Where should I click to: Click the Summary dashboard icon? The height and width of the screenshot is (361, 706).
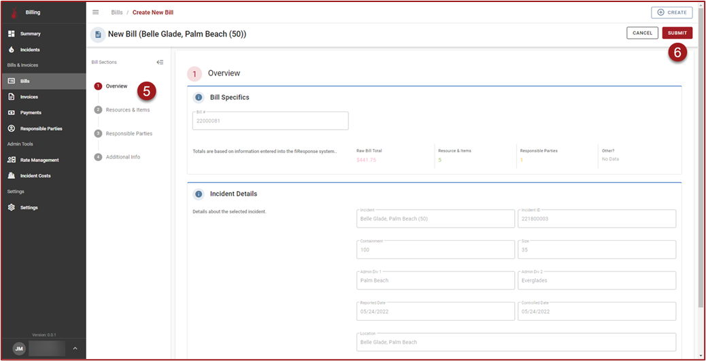coord(12,33)
